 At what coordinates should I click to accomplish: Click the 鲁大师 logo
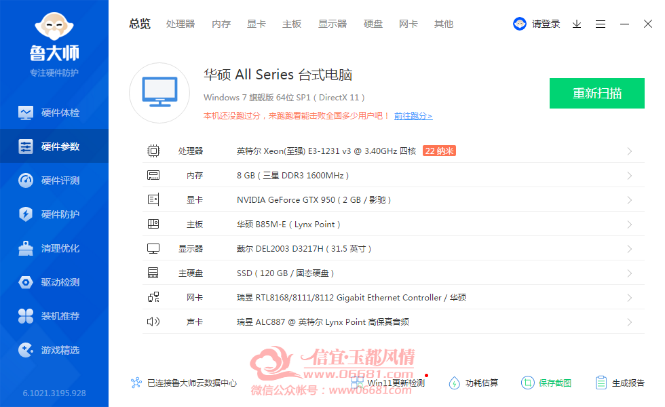click(54, 37)
